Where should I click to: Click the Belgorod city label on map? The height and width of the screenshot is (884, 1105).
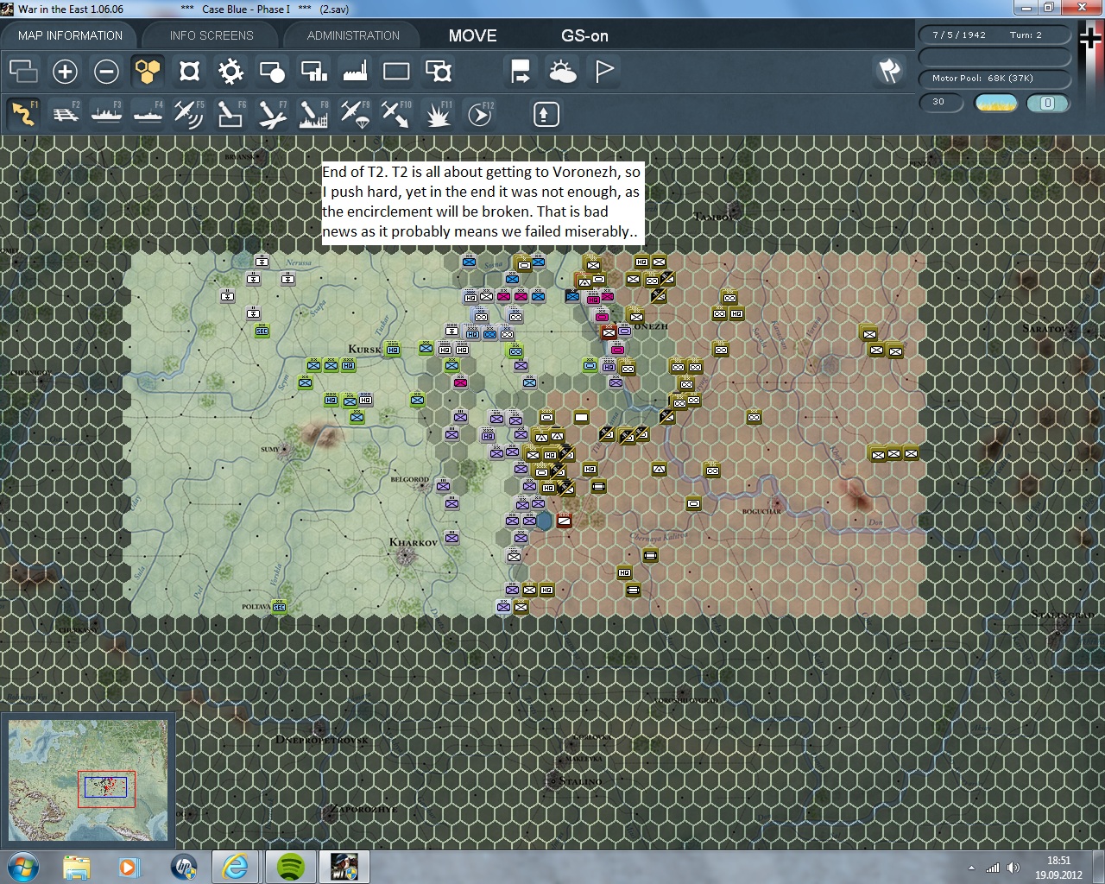pos(409,479)
